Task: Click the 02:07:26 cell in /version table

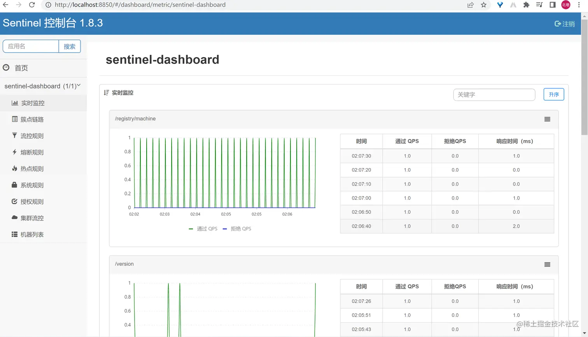Action: [361, 301]
